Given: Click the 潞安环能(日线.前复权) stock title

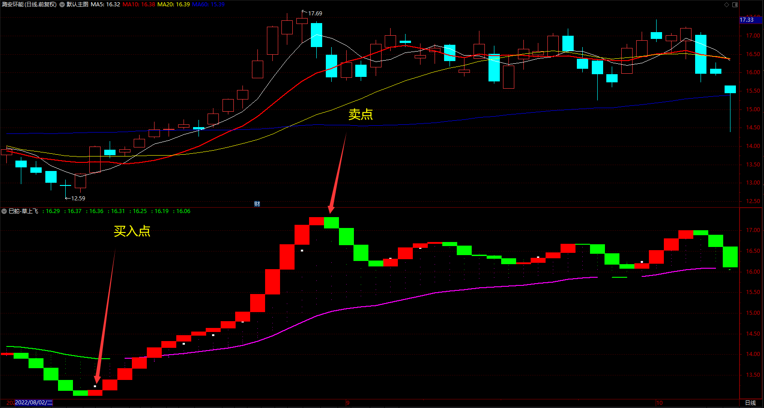Looking at the screenshot, I should [x=29, y=5].
